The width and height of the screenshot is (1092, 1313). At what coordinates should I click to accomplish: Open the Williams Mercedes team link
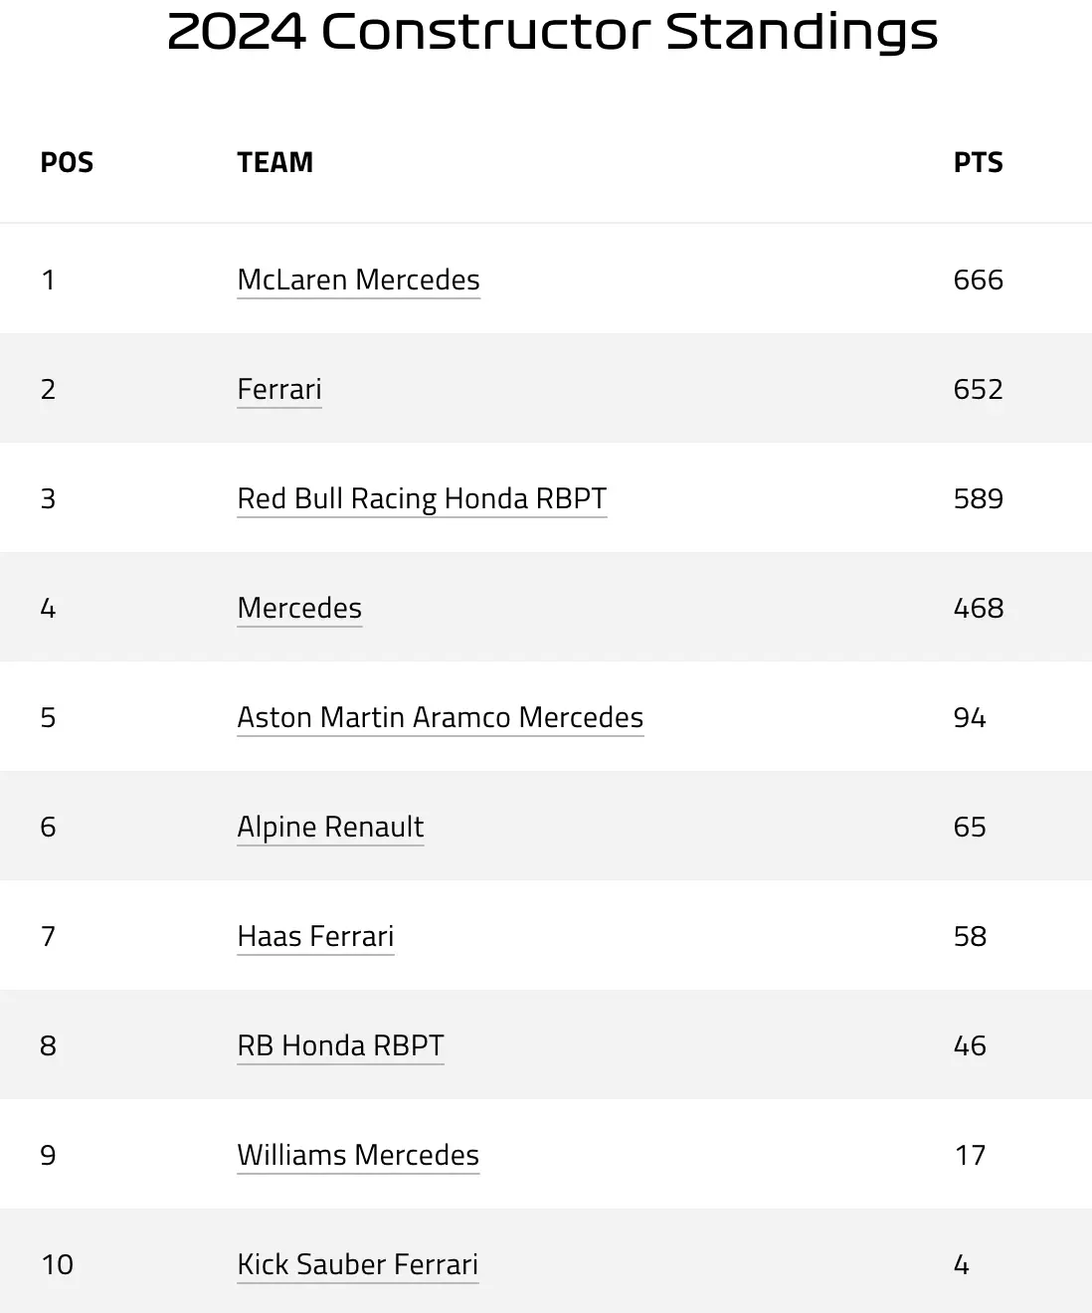pos(358,1155)
